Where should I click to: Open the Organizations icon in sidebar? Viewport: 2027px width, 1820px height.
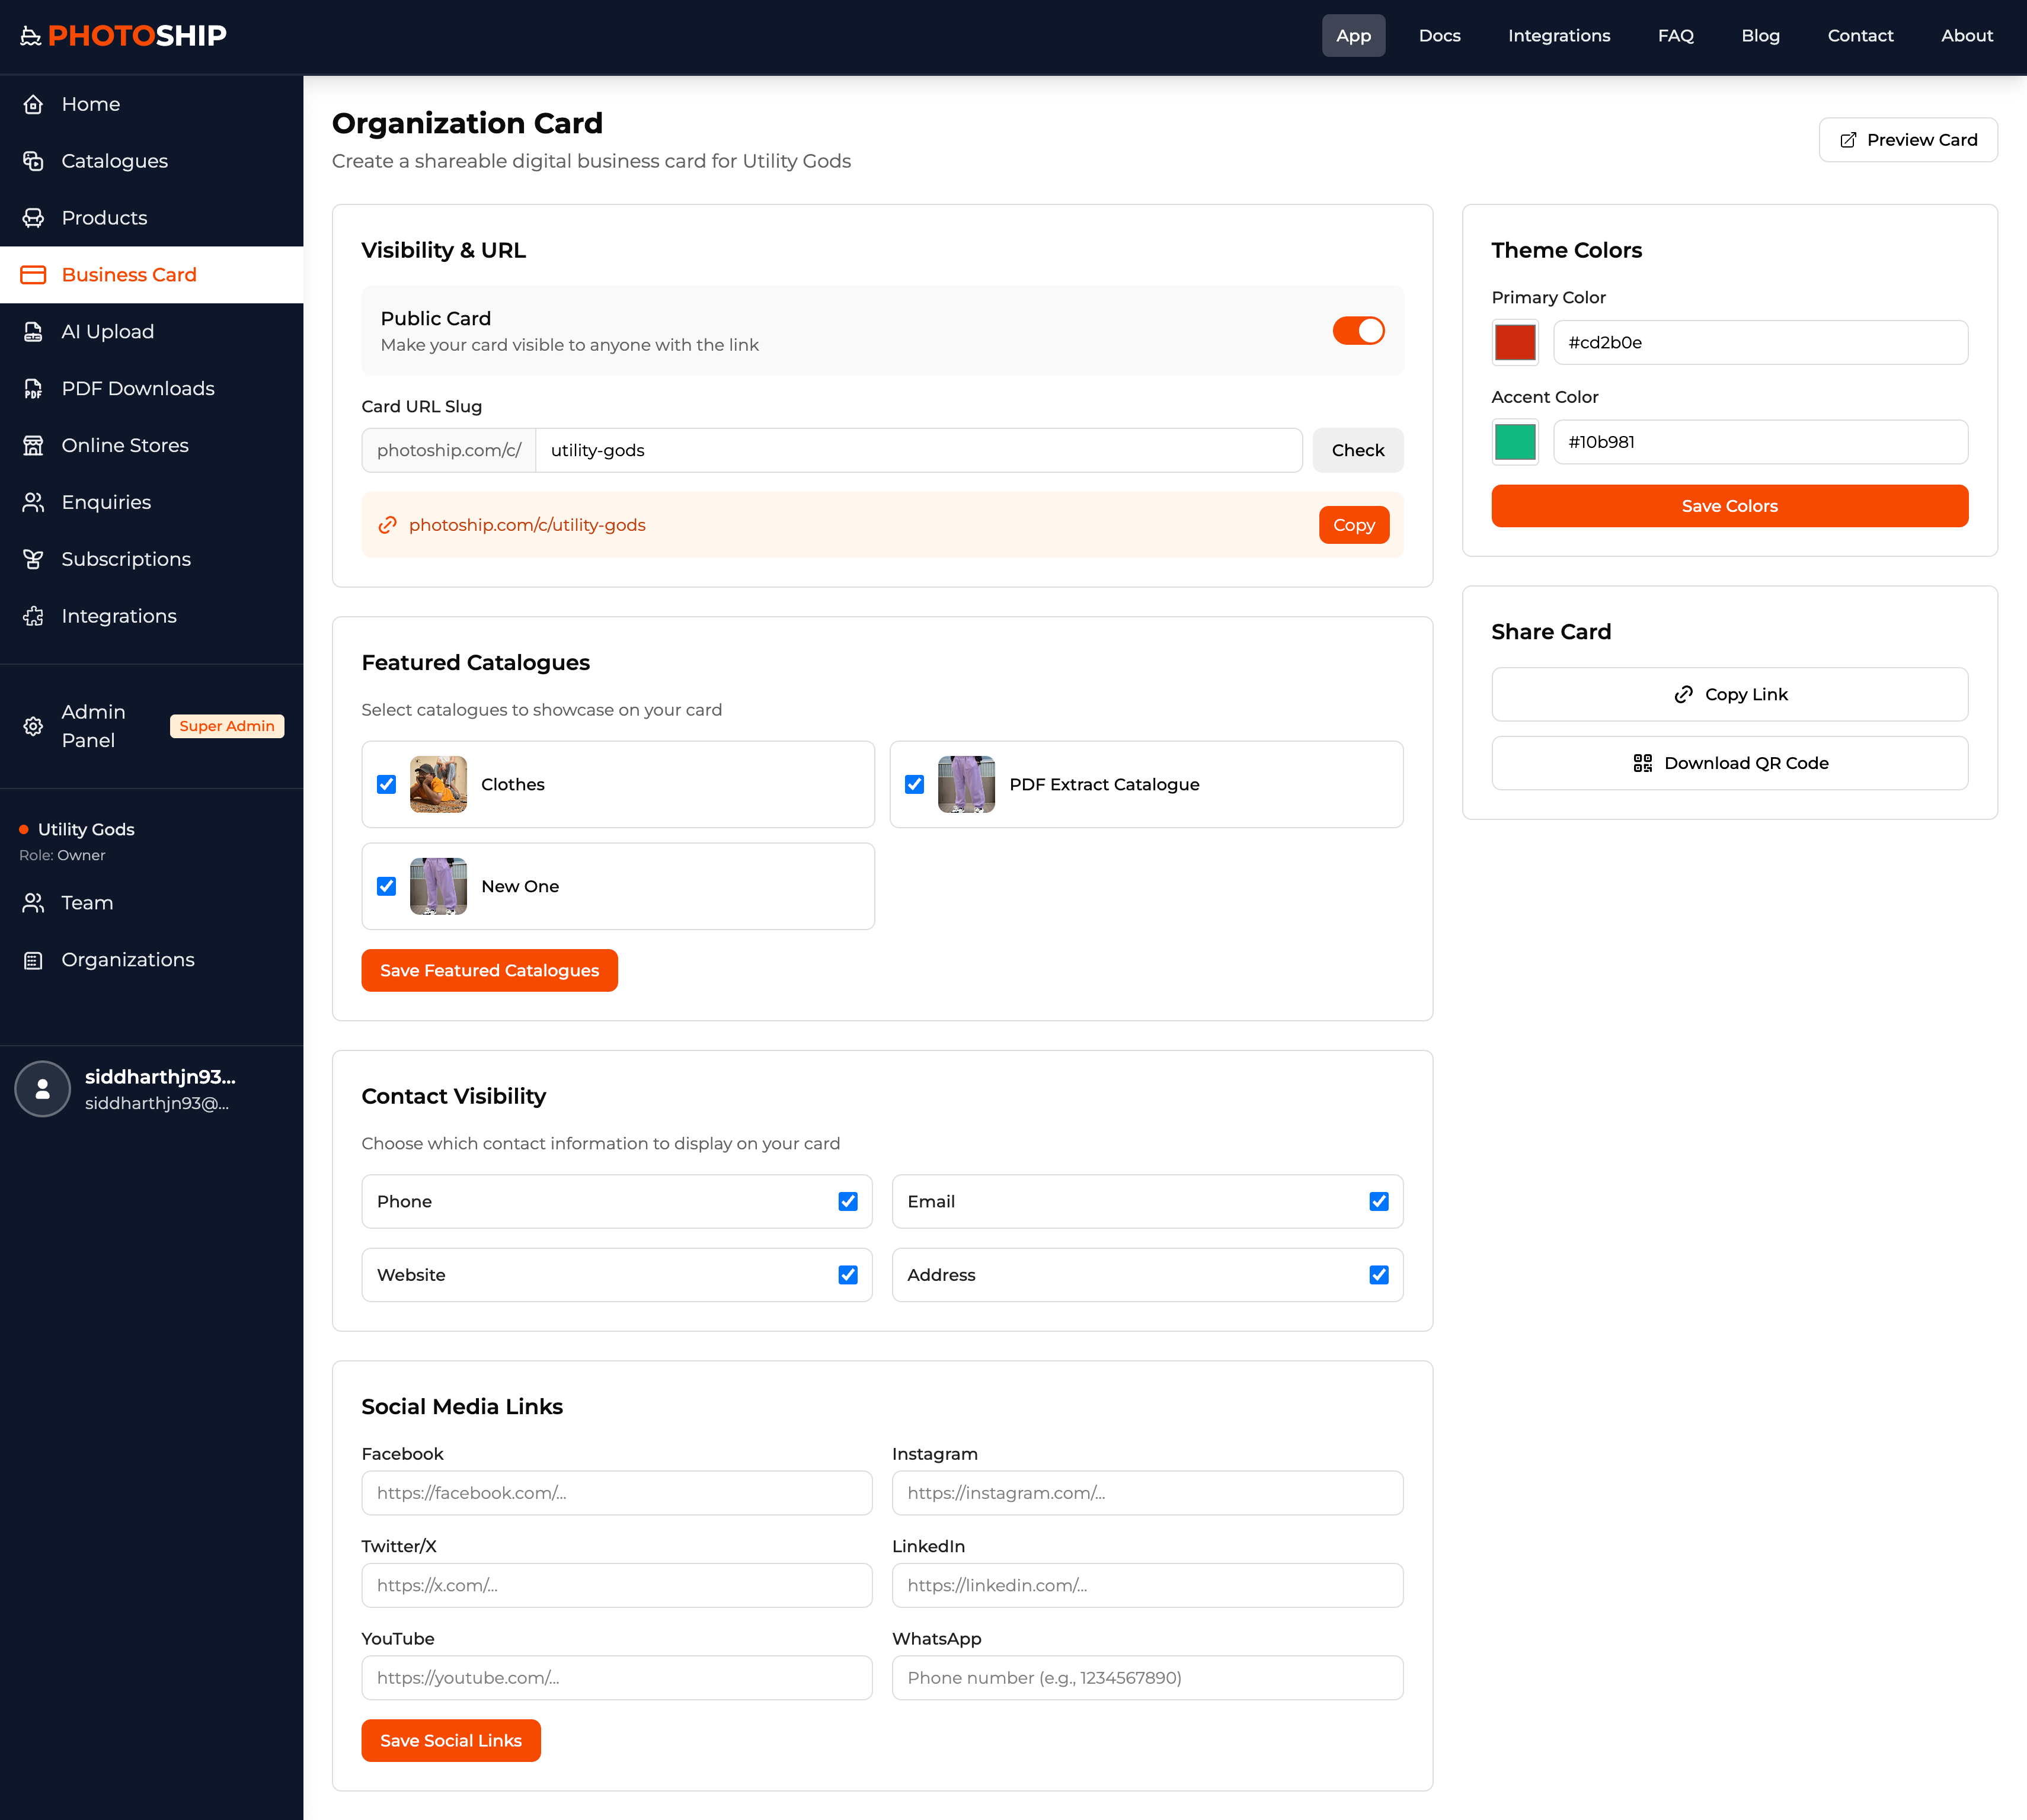click(33, 960)
